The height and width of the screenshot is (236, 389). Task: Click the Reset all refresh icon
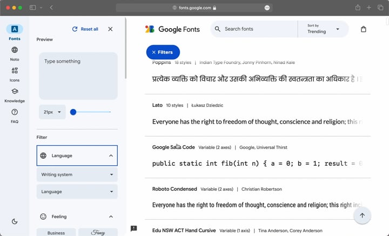click(75, 29)
